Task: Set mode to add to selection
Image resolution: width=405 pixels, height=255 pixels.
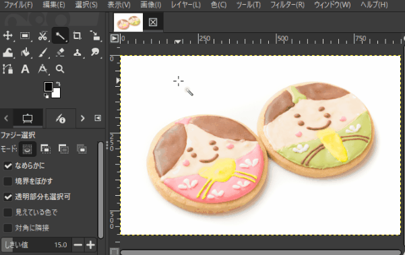Action: [x=45, y=149]
